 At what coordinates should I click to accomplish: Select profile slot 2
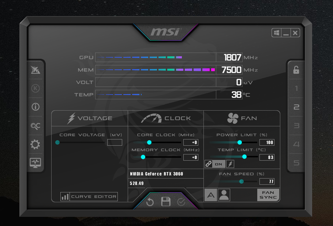point(296,107)
